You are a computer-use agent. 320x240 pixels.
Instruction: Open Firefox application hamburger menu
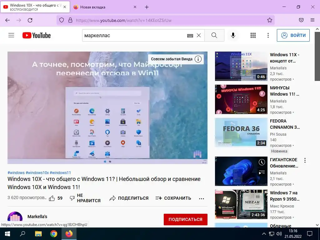[x=312, y=20]
